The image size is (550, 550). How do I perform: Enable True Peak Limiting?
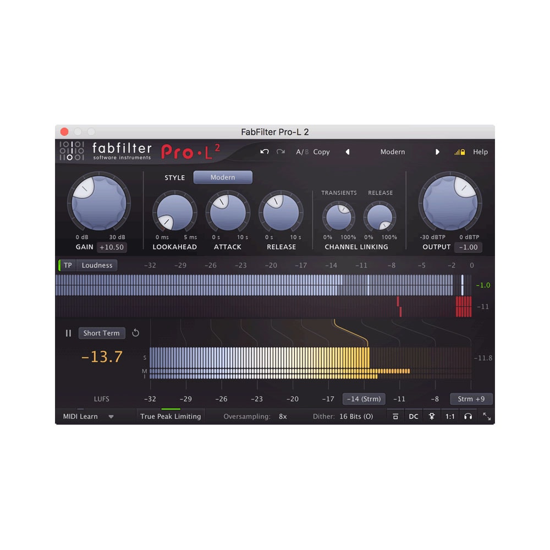click(170, 416)
